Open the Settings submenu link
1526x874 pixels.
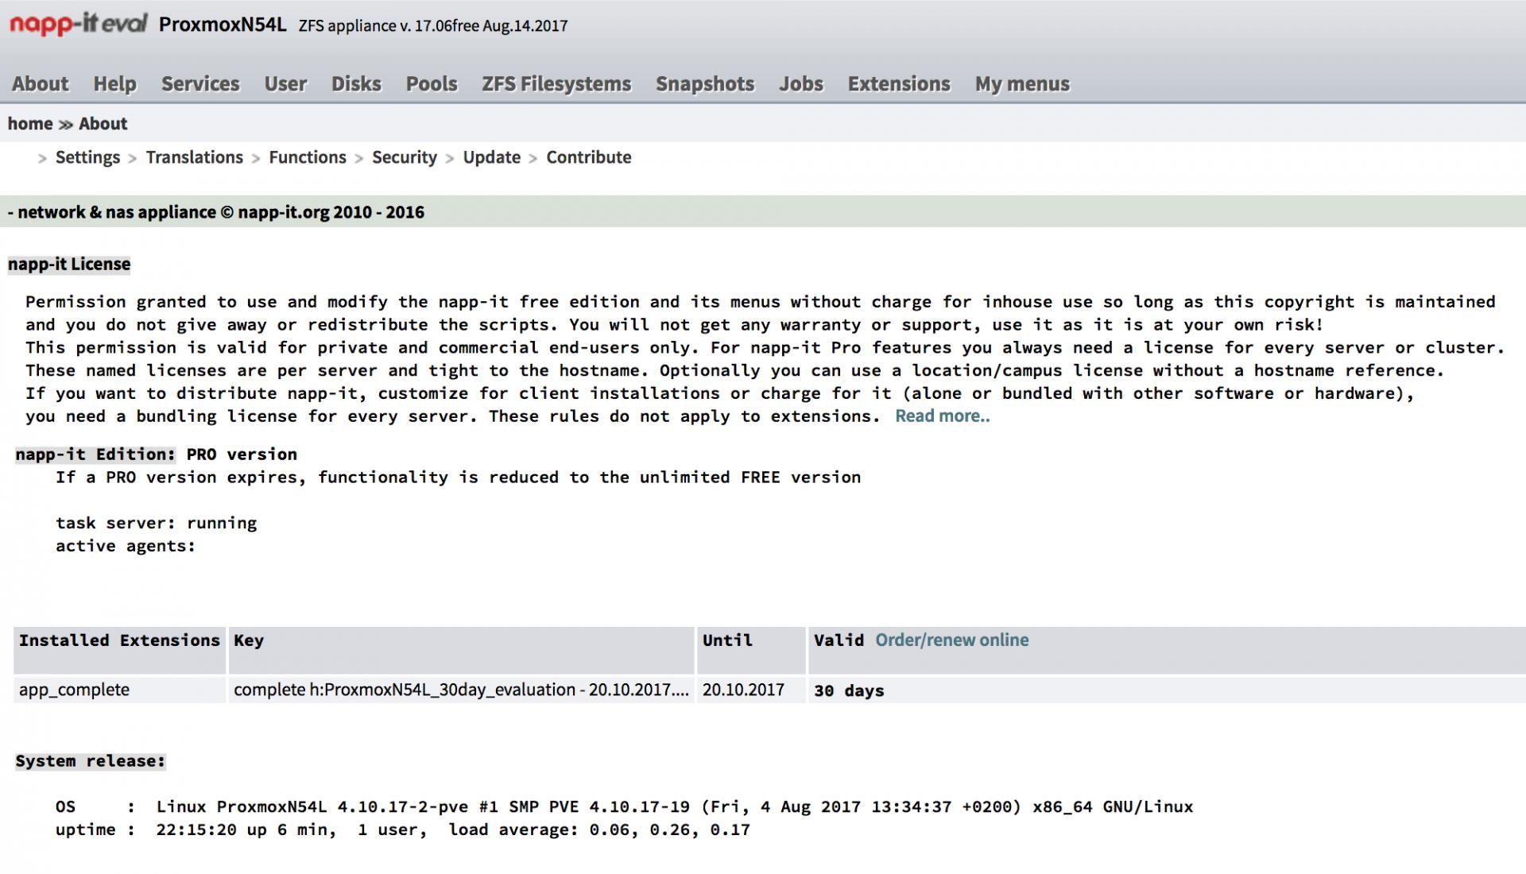pos(87,157)
